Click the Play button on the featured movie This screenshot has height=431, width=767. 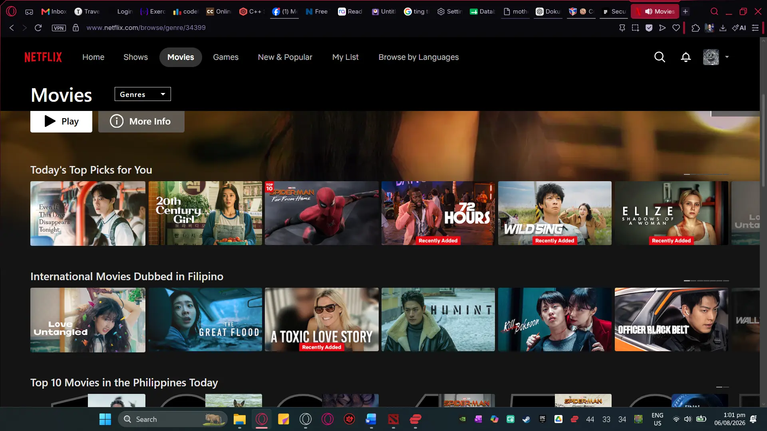(x=61, y=121)
